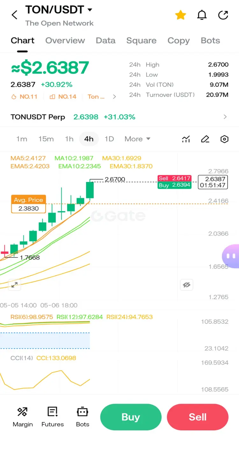Open TONUSDT Perp contract row
The image size is (239, 469).
[x=119, y=117]
